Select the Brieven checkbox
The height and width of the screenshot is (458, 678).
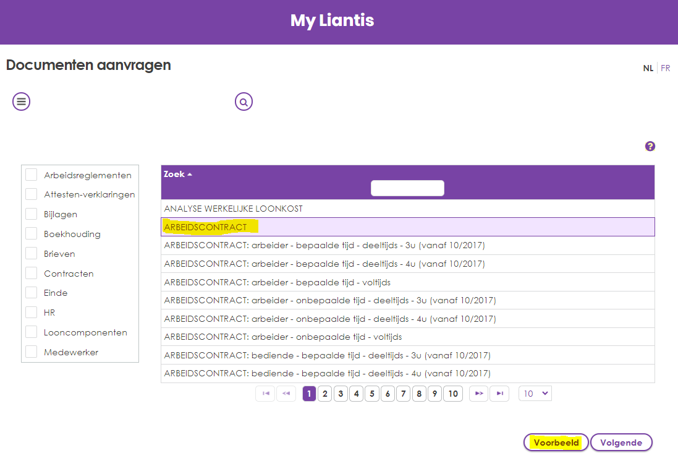pos(31,253)
